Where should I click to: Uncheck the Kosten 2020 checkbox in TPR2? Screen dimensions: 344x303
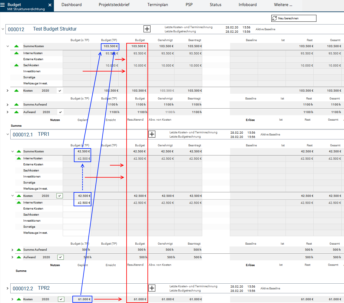61,299
